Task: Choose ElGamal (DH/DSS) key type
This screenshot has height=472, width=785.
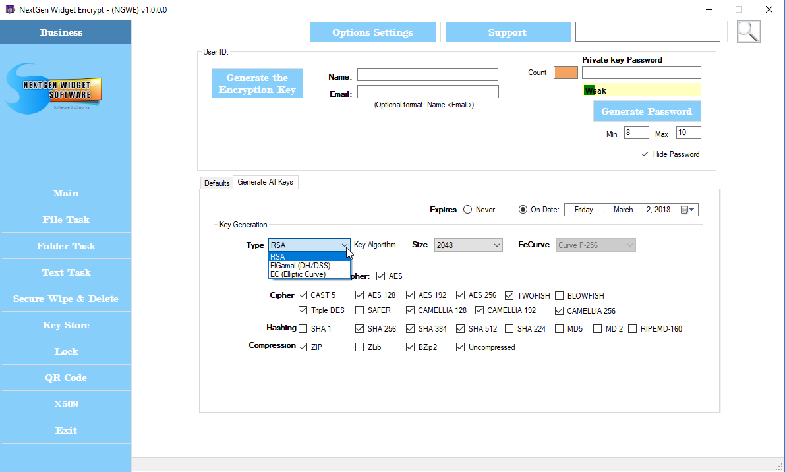Action: [309, 266]
